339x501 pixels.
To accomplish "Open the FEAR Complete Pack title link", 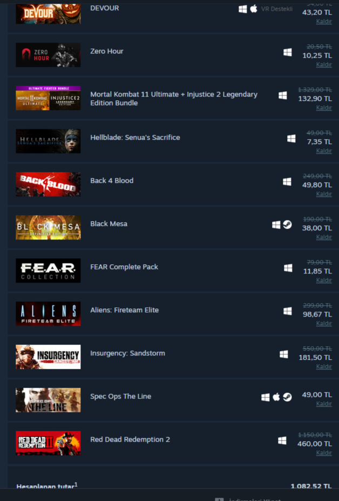I will pyautogui.click(x=124, y=267).
